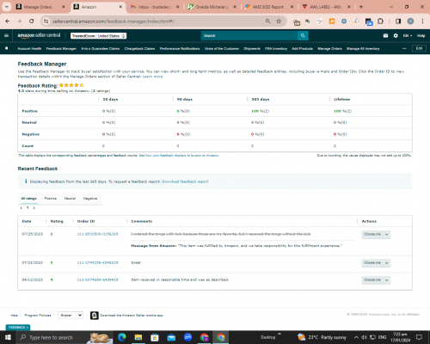This screenshot has height=344, width=430.
Task: Switch to the AMZ EOD Report browser tab
Action: pyautogui.click(x=268, y=7)
